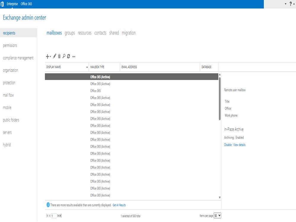The height and width of the screenshot is (222, 296).
Task: Click the Enterprise link in header
Action: (x=12, y=4)
